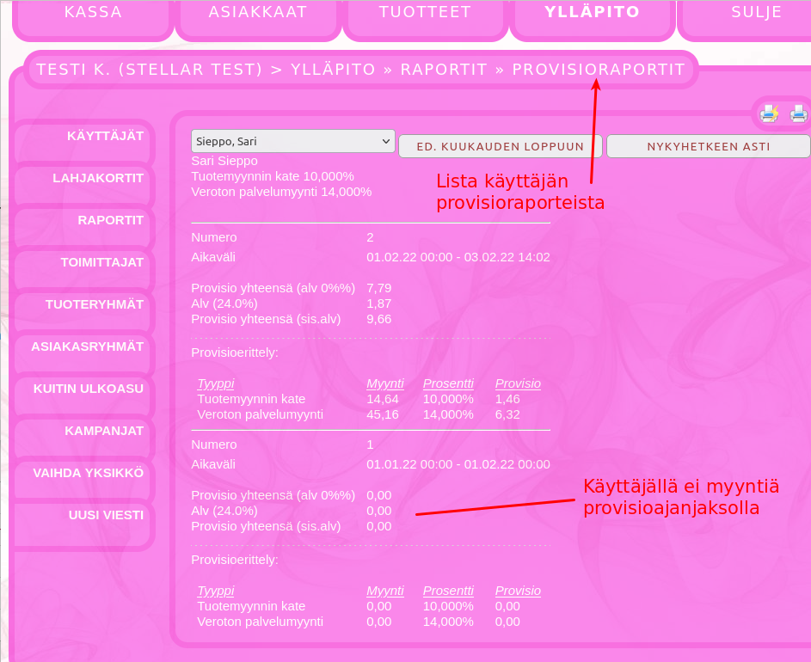Click PROVISIORAPORTIT in the breadcrumb path
Screen dimensions: 811x662
tap(598, 69)
